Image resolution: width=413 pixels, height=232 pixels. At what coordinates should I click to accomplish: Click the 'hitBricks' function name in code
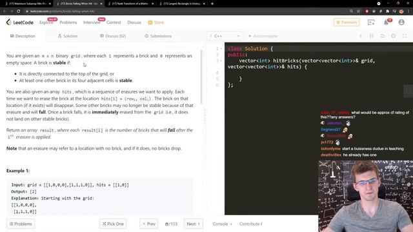(x=285, y=61)
